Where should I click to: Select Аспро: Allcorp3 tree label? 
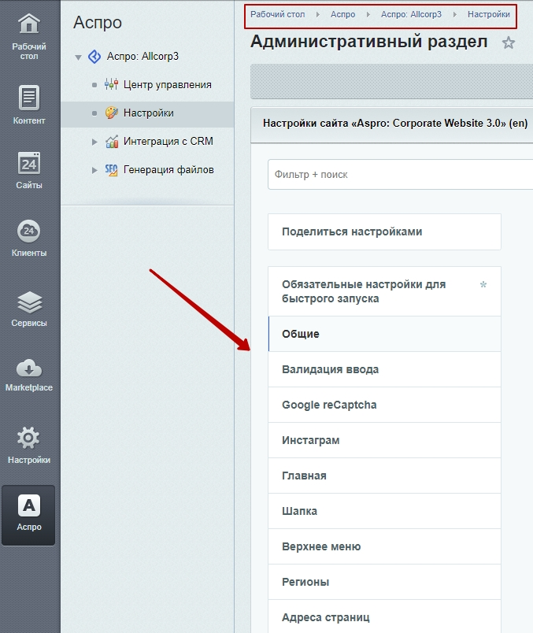(x=143, y=57)
